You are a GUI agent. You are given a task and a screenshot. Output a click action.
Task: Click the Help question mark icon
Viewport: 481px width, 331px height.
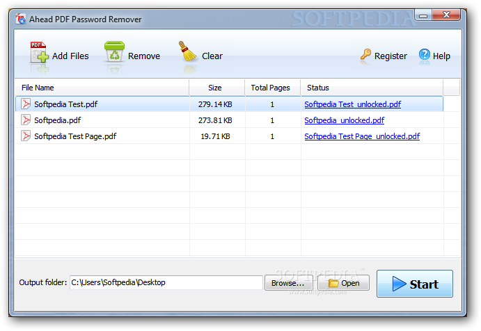(x=424, y=54)
